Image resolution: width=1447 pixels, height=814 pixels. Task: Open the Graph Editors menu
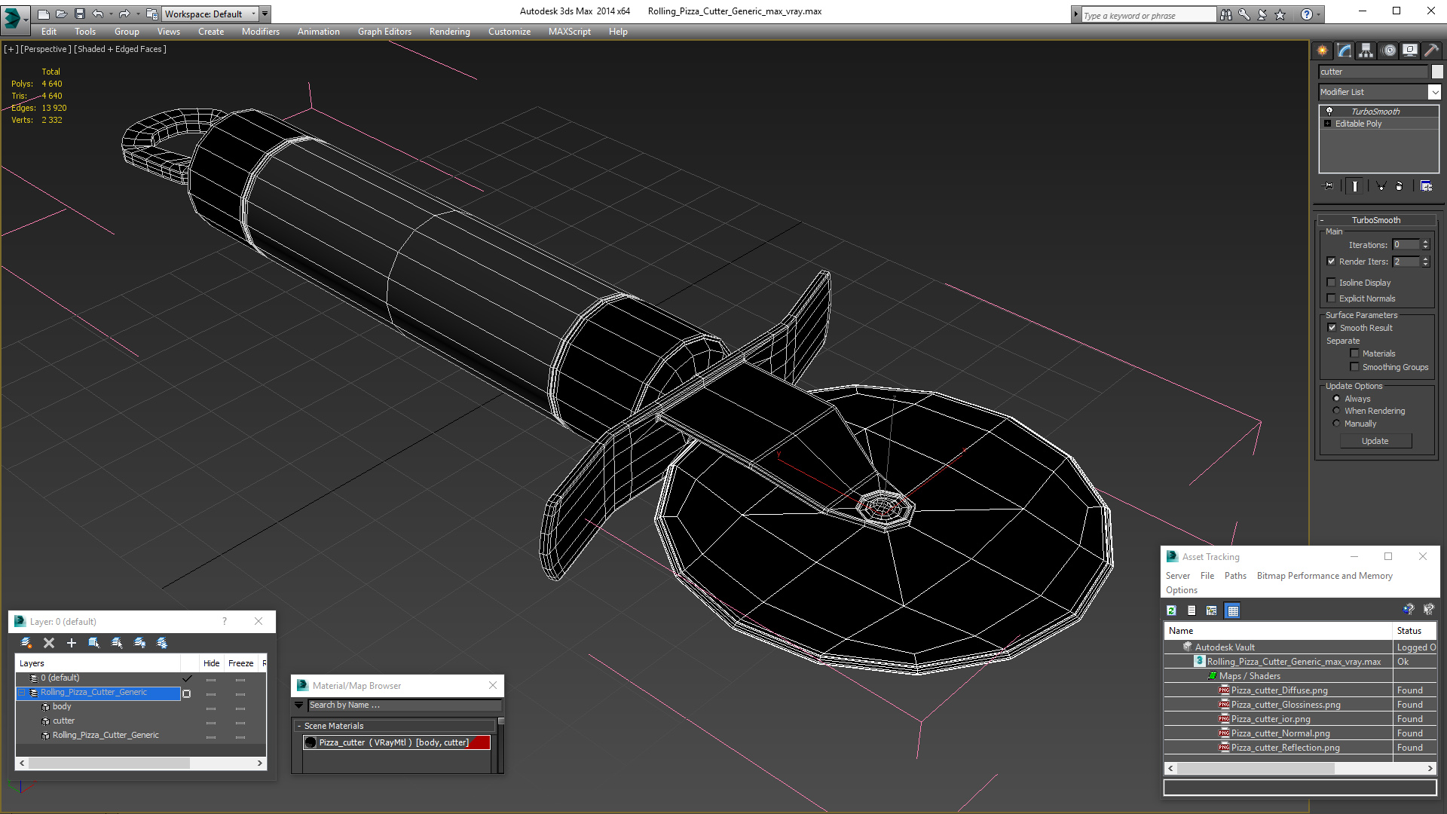pyautogui.click(x=384, y=32)
